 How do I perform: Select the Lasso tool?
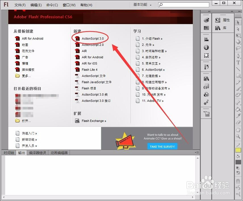click(x=238, y=48)
